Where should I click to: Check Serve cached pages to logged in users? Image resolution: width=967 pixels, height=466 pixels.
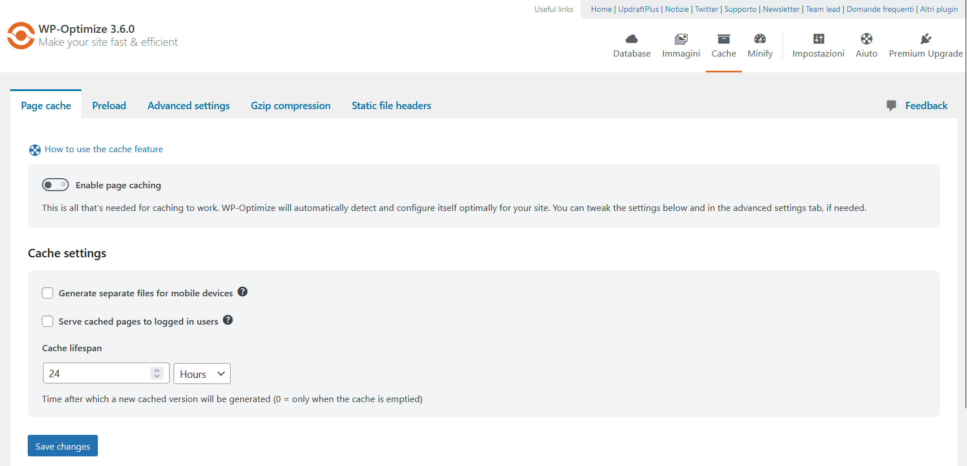tap(48, 321)
